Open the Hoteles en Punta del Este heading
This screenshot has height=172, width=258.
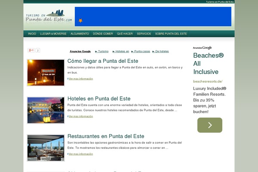(x=99, y=98)
